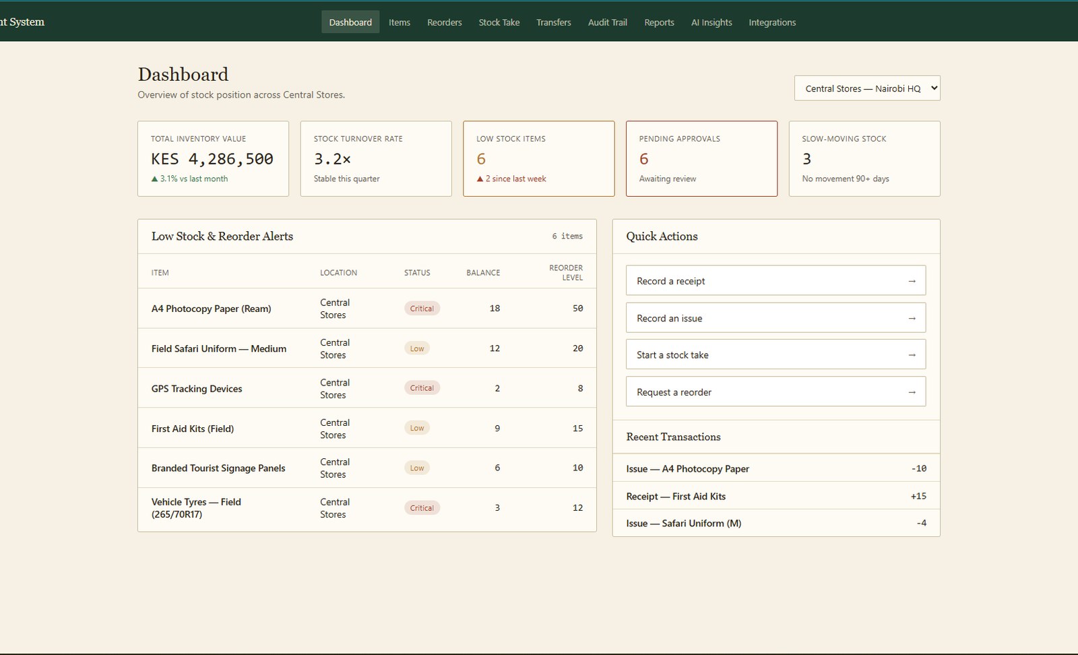Click the ITEM column header

(160, 273)
